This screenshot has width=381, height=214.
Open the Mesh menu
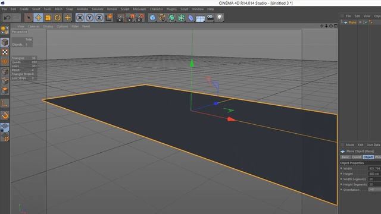(x=58, y=10)
